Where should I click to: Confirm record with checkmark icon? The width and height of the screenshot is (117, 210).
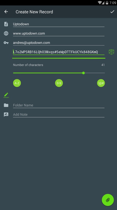[112, 12]
